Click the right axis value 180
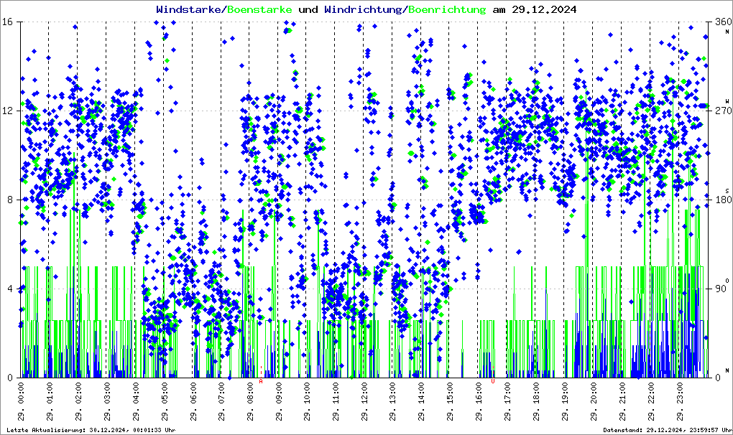This screenshot has width=733, height=435. [723, 200]
